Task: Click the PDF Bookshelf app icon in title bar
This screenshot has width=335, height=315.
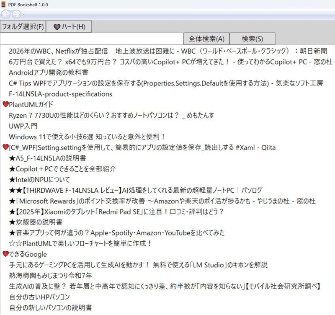Action: click(x=4, y=4)
